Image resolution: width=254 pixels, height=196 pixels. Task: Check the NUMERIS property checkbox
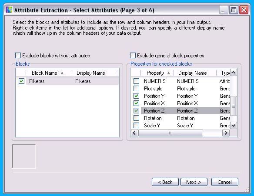point(136,81)
